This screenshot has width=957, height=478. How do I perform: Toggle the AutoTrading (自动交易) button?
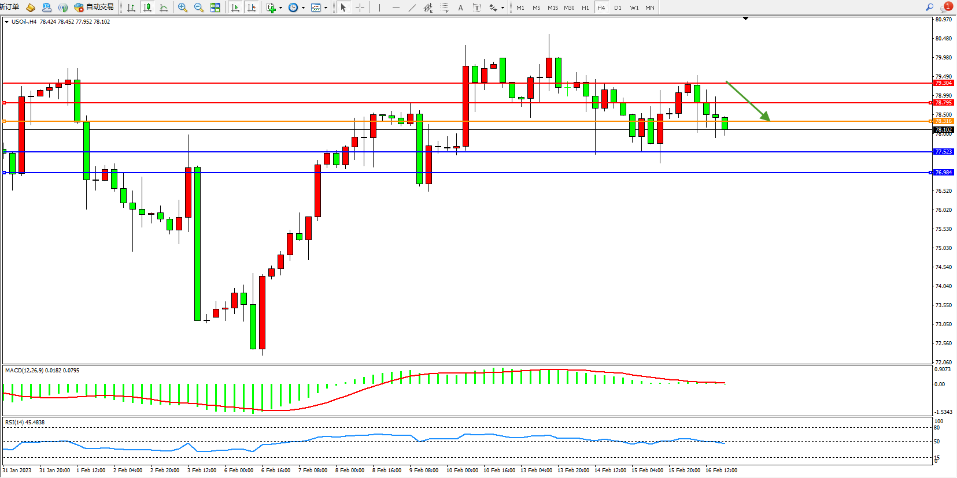coord(94,8)
